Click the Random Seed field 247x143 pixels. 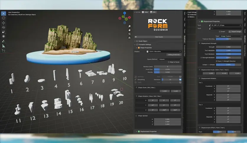click(168, 66)
